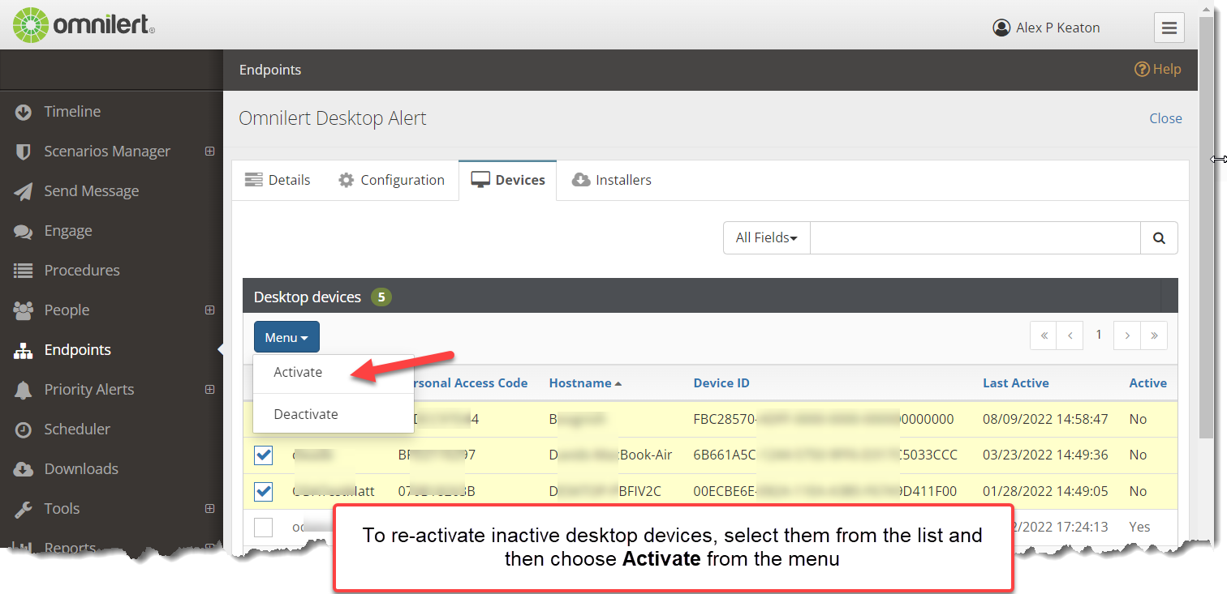
Task: Click the 08/09/2022 14:58:47 cell
Action: pos(1045,420)
